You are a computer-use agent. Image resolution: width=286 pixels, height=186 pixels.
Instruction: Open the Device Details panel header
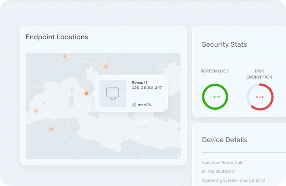(x=224, y=140)
